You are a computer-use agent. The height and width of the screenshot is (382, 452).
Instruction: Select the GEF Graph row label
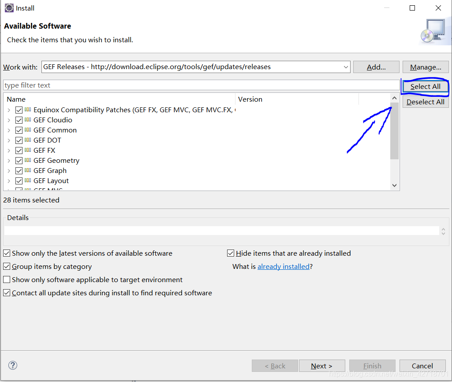click(50, 171)
